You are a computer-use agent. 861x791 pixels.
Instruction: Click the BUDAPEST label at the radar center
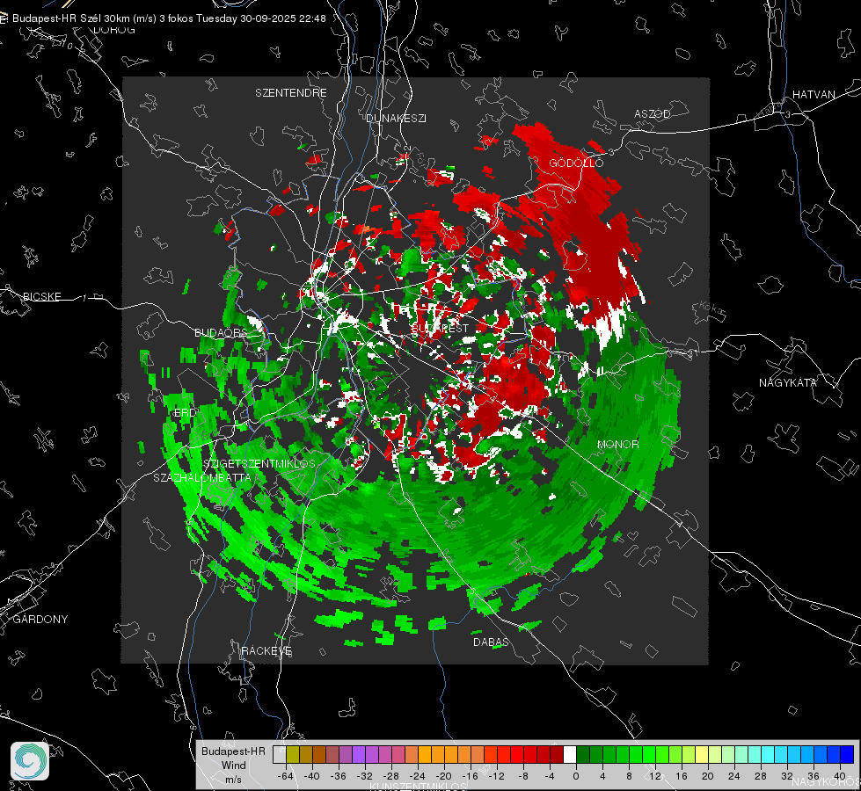[x=441, y=328]
